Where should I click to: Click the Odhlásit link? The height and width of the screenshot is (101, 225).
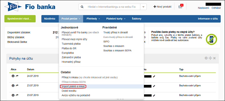(x=216, y=8)
